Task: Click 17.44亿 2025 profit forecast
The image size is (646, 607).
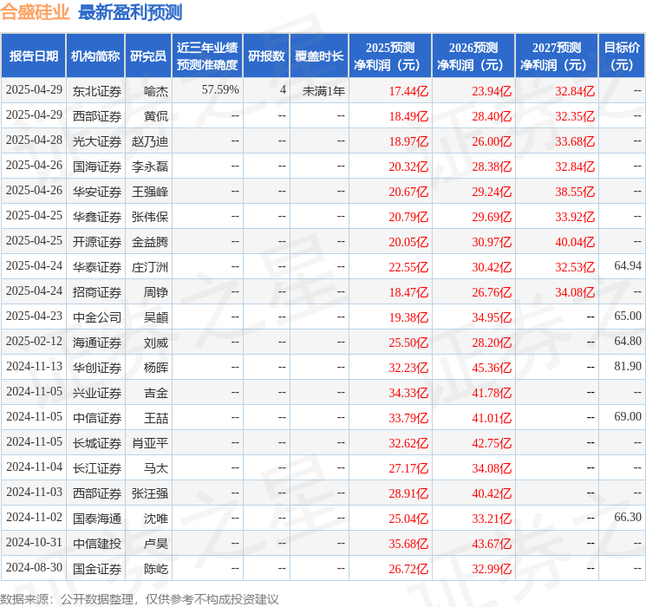Action: (x=408, y=91)
